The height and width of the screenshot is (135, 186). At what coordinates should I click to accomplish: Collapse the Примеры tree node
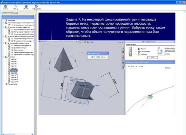coord(3,57)
